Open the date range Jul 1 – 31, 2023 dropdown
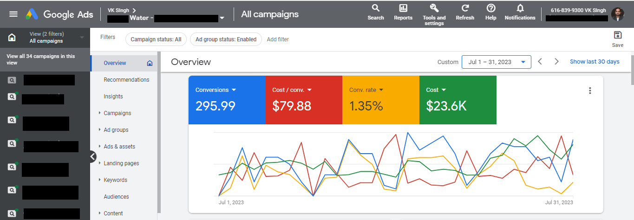The image size is (634, 220). point(496,62)
